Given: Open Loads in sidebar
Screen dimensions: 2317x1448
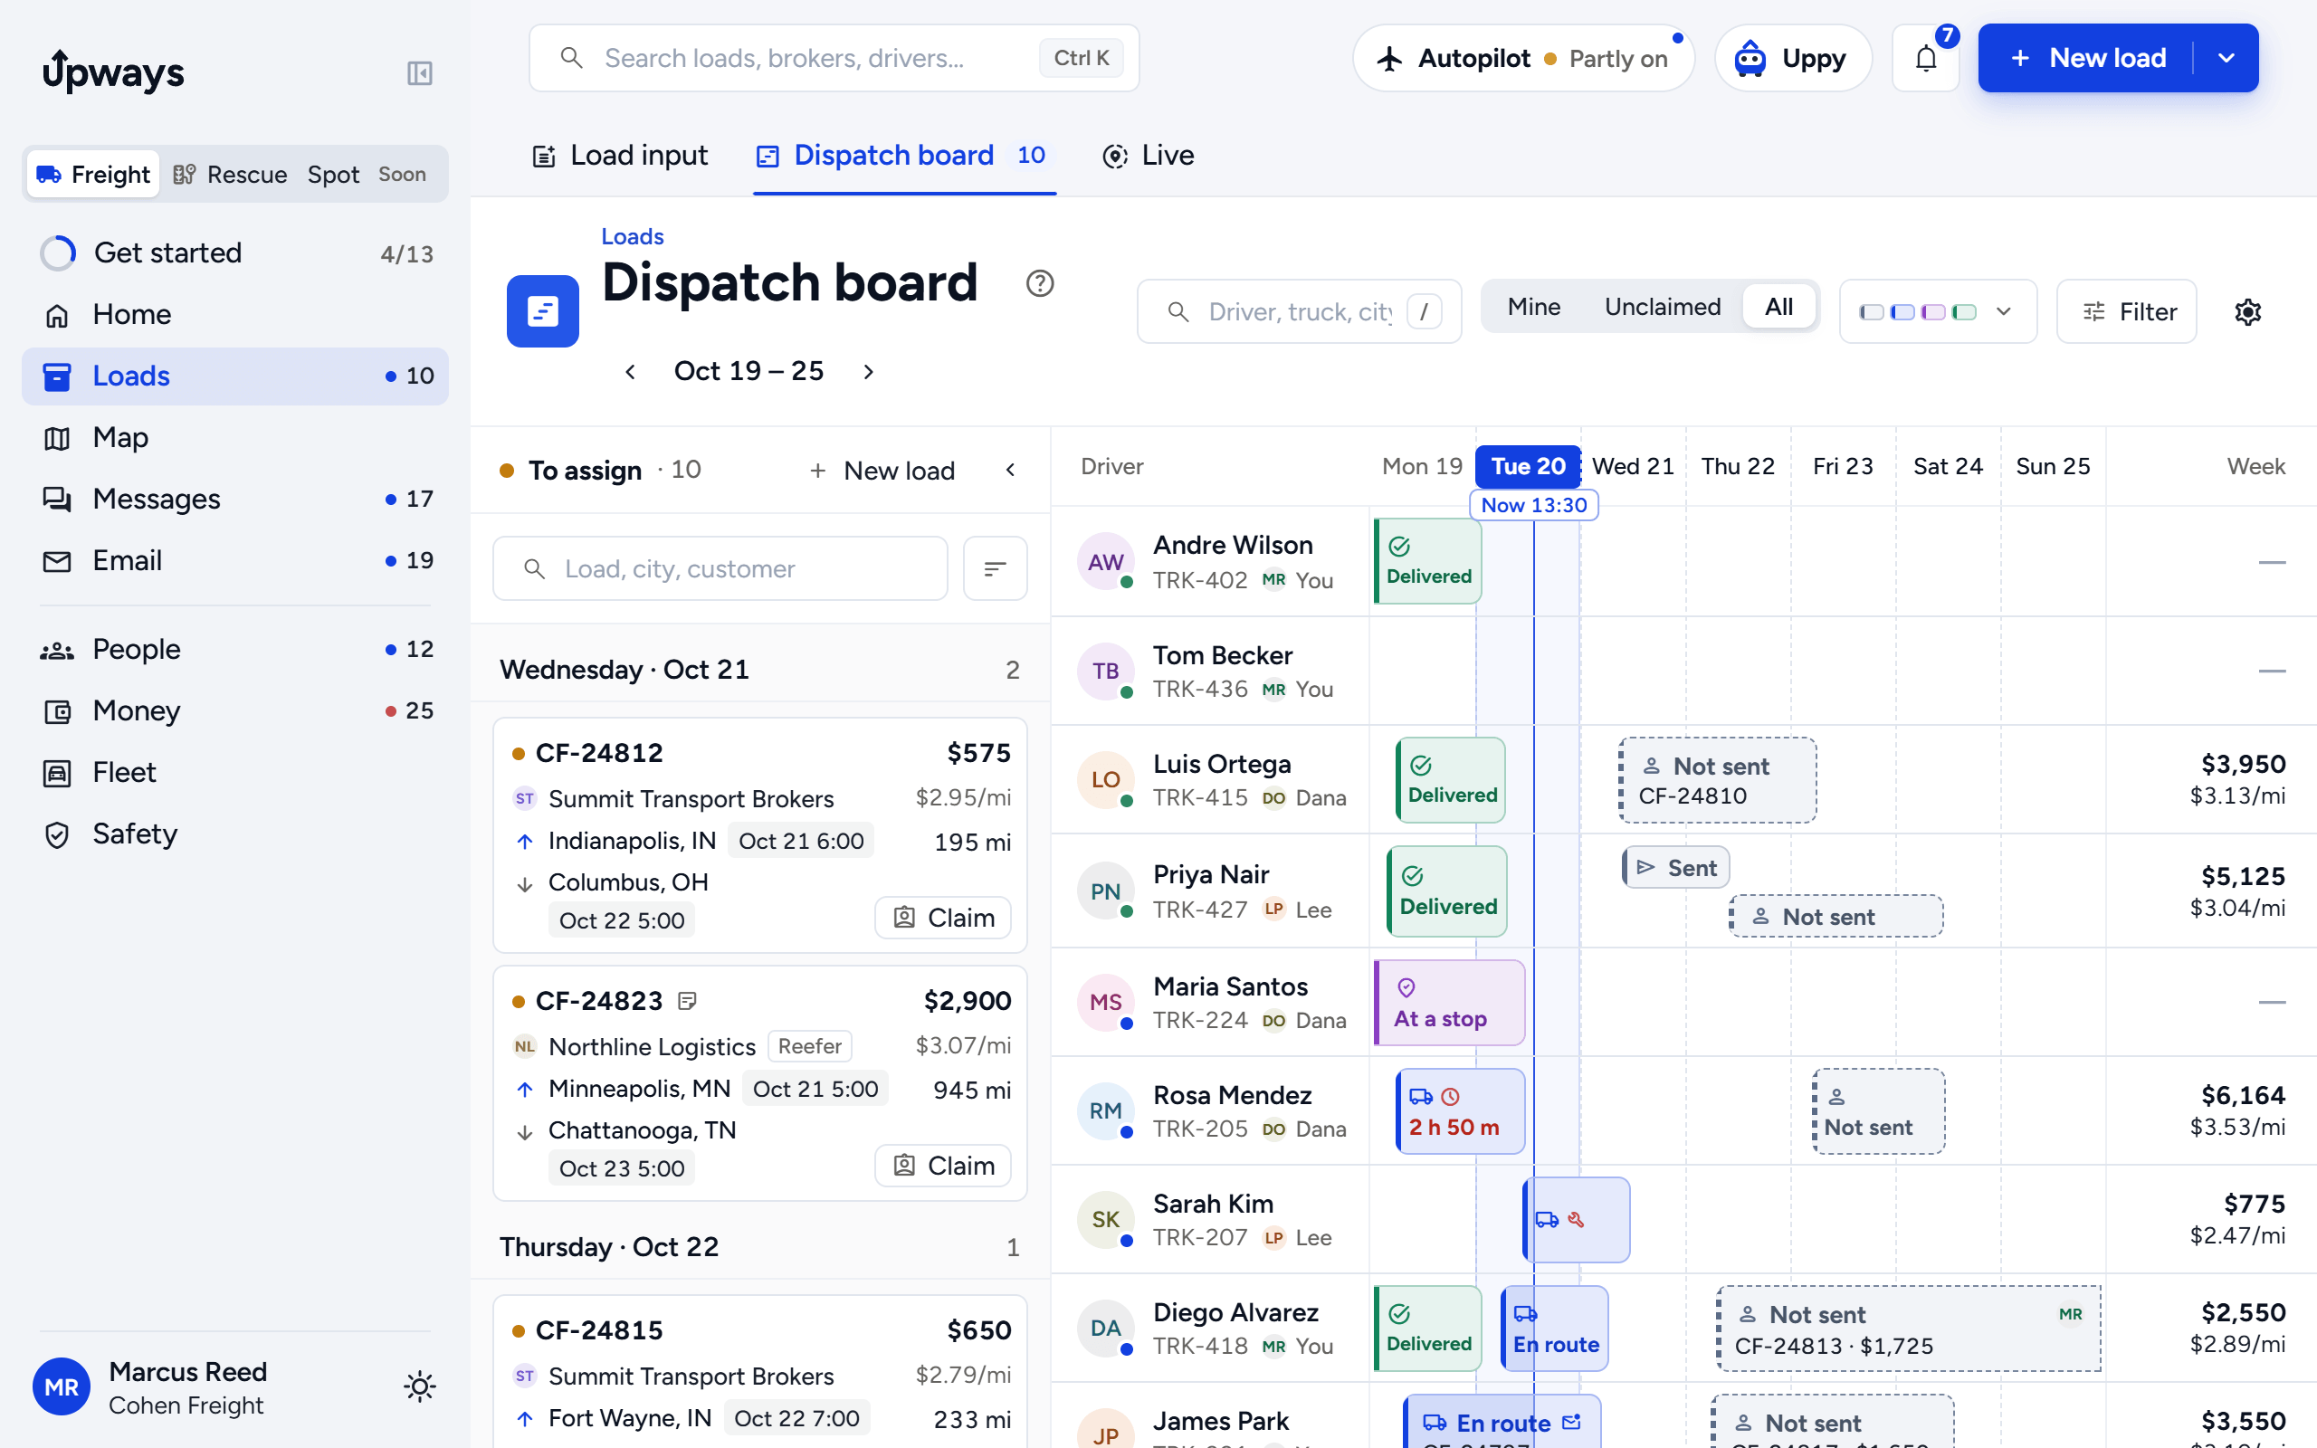Looking at the screenshot, I should coord(234,376).
